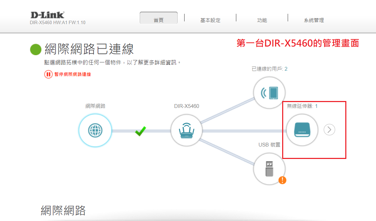Click the green Internet connected indicator dot
Image resolution: width=376 pixels, height=221 pixels.
[36, 50]
